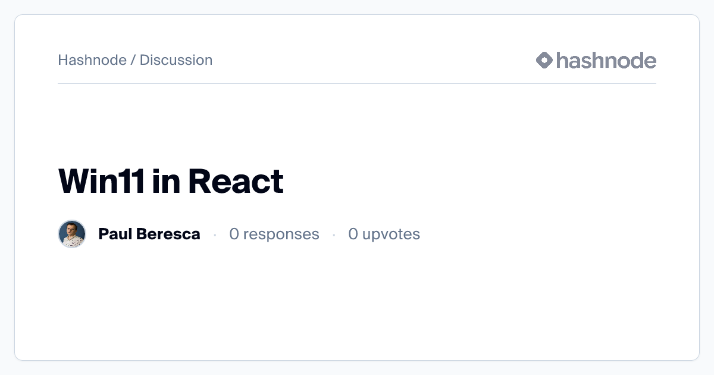Click the Hashnode diamond logo icon

click(x=544, y=60)
